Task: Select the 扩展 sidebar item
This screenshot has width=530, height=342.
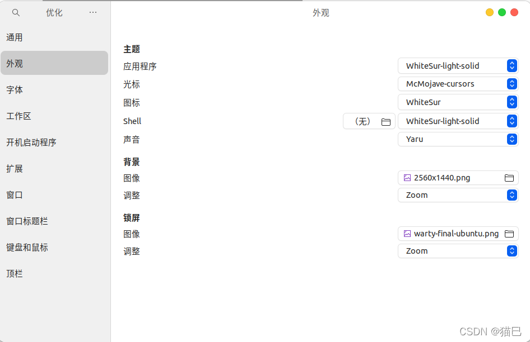Action: point(54,169)
